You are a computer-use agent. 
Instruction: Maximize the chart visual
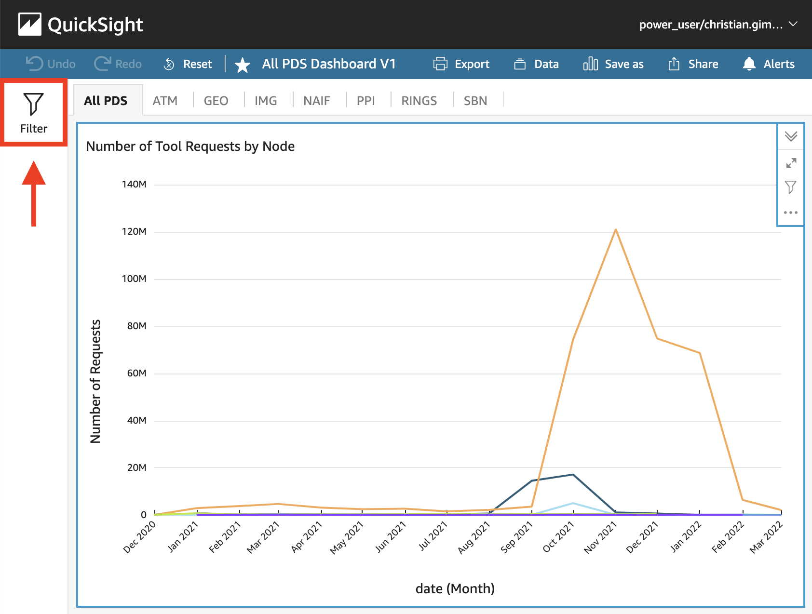791,163
